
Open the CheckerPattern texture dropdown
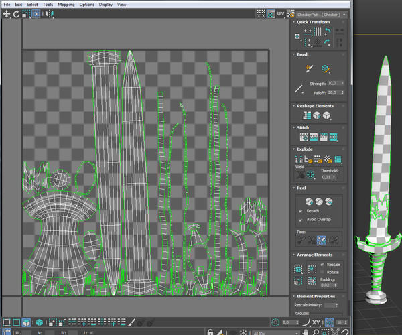(322, 15)
